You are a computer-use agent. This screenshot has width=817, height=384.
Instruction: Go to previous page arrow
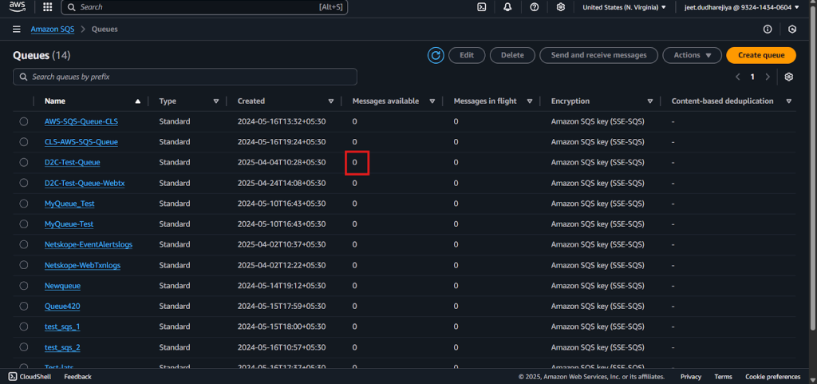click(738, 77)
